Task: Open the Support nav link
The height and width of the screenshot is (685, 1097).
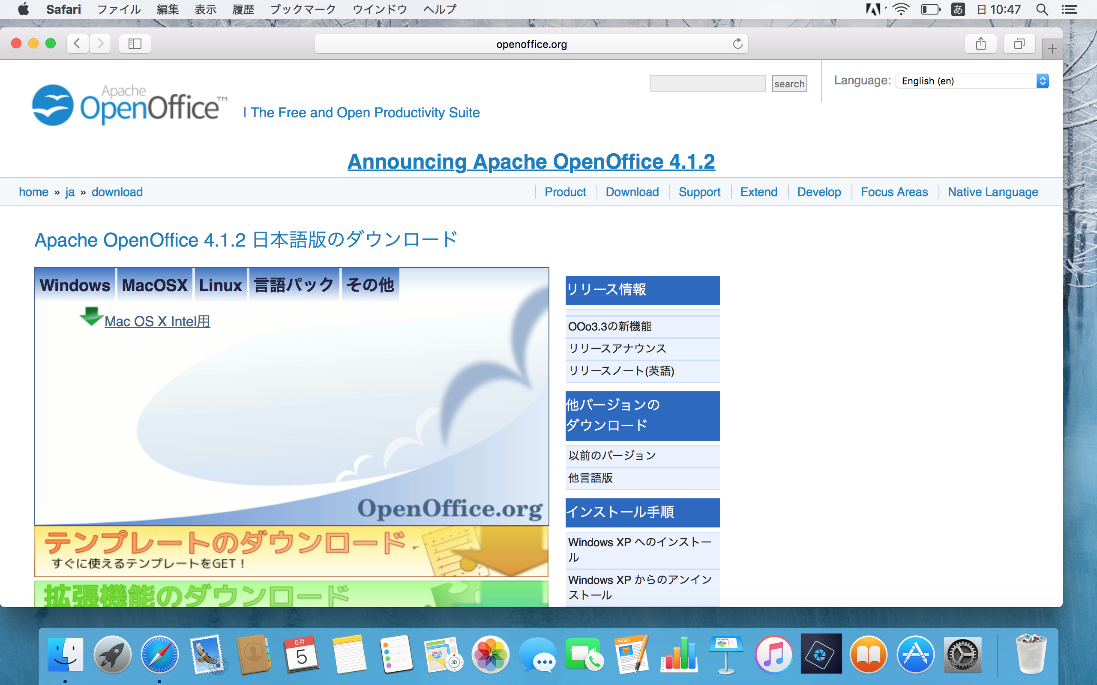Action: click(699, 192)
